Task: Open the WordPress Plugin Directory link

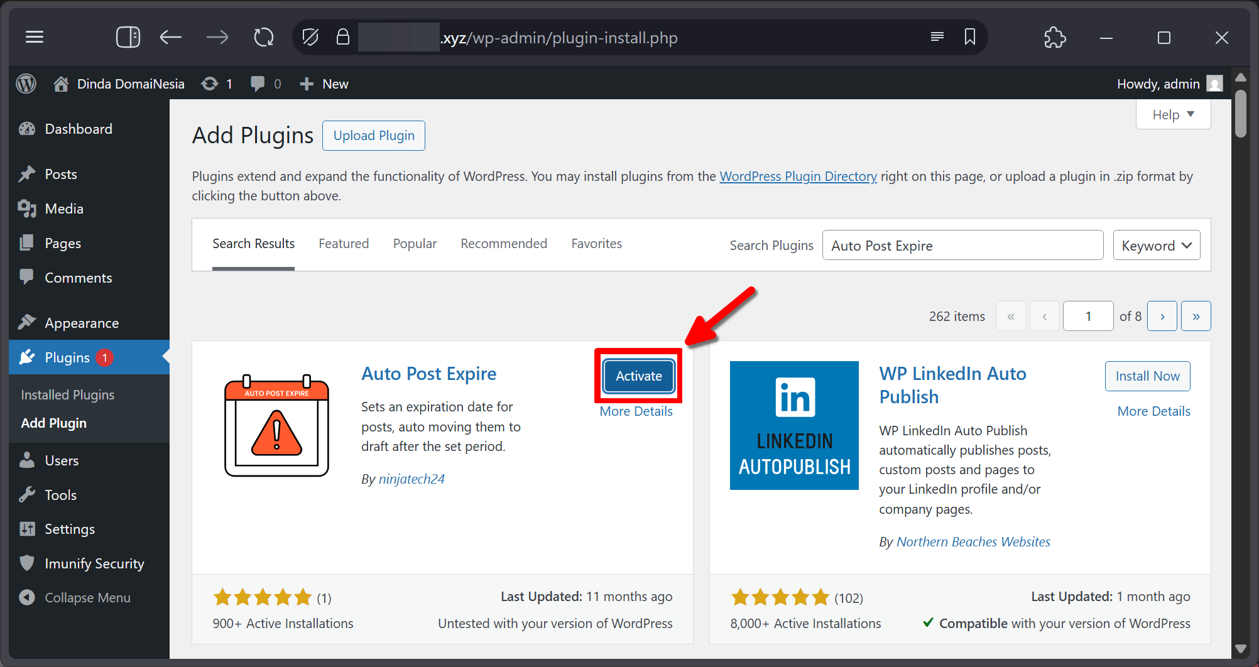Action: [798, 176]
